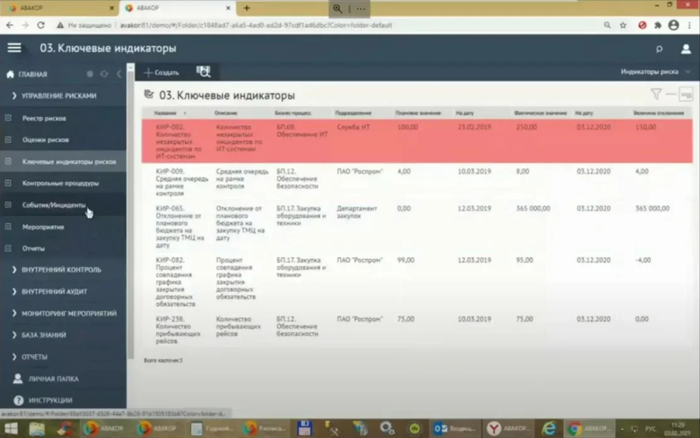Screen dimensions: 700x438
Task: Click the refresh icon in sidebar header
Action: [x=104, y=74]
